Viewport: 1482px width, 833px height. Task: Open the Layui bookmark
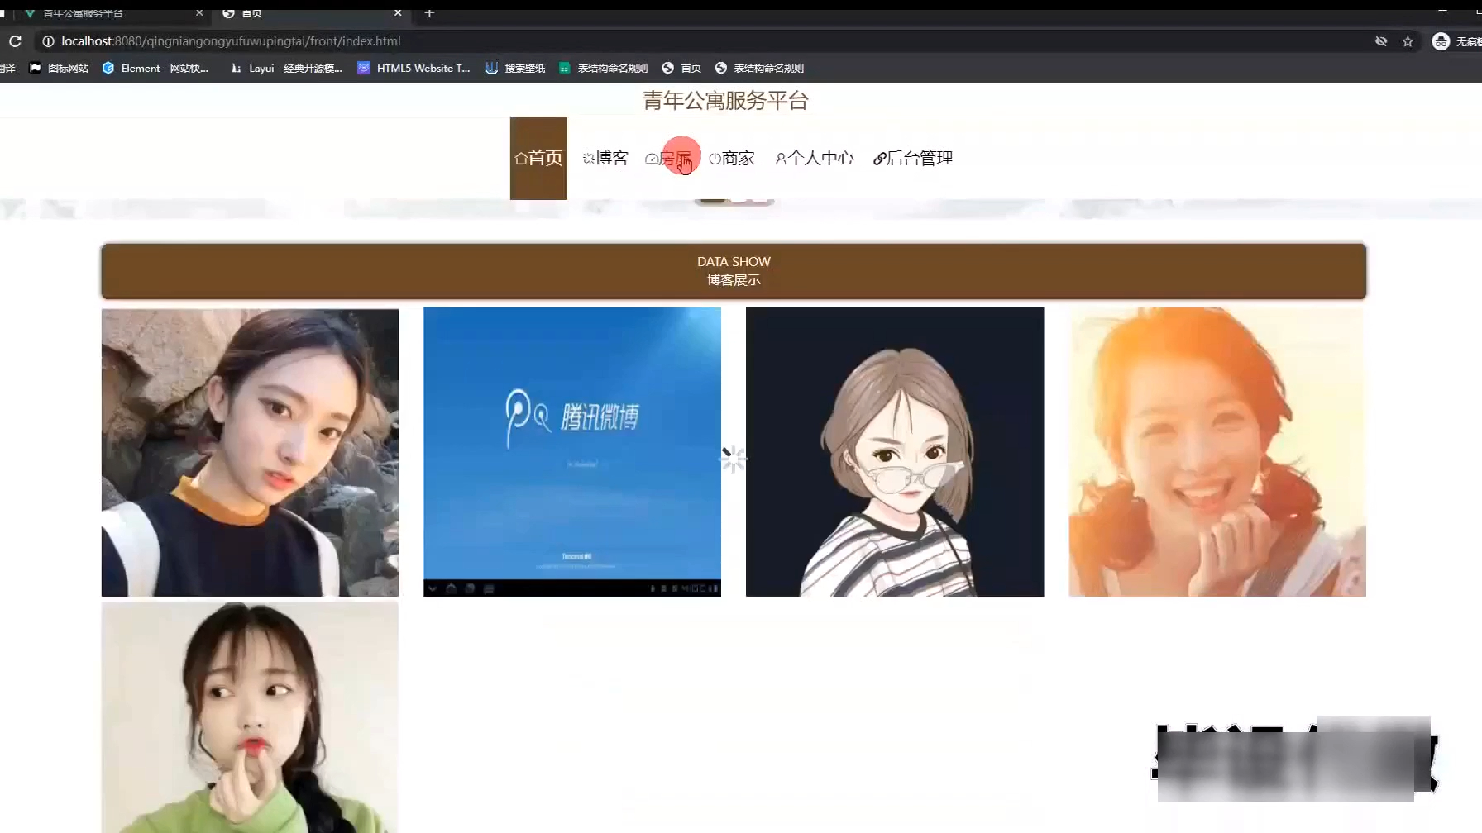click(286, 68)
